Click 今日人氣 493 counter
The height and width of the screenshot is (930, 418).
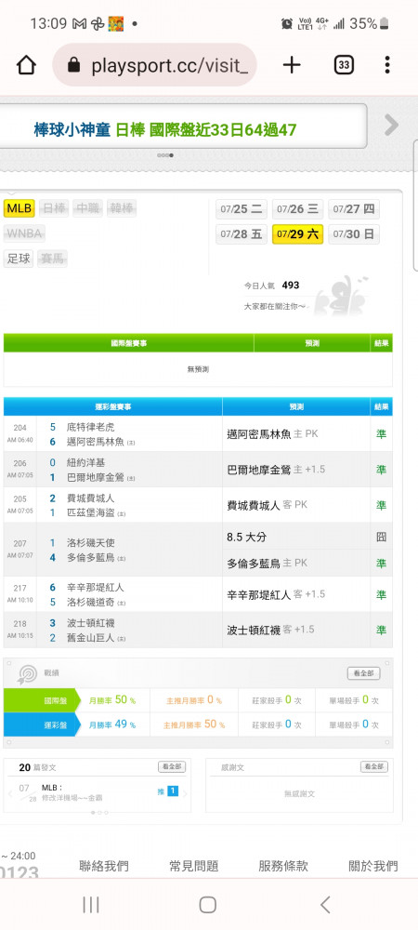(272, 286)
